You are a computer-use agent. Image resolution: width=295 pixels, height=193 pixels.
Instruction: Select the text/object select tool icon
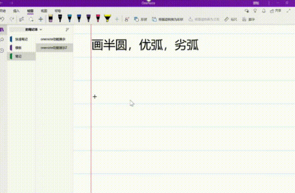click(x=21, y=19)
